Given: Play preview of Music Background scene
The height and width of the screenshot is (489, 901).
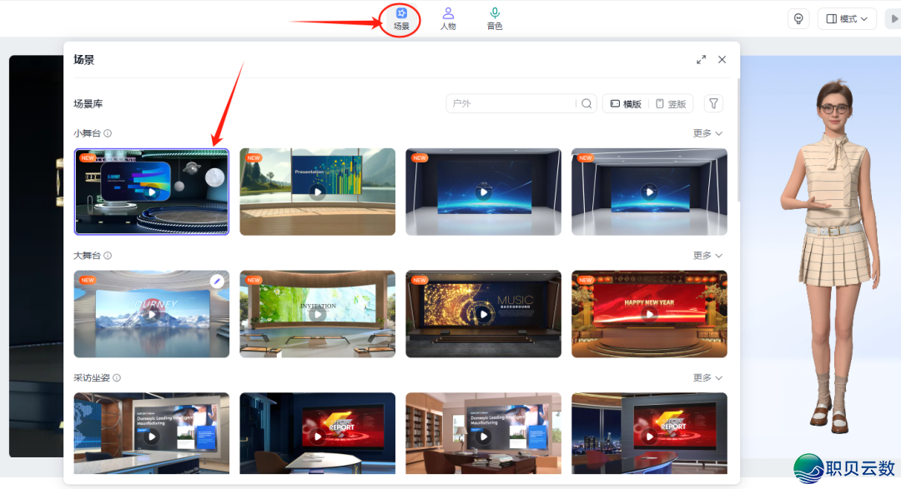Looking at the screenshot, I should pyautogui.click(x=483, y=314).
